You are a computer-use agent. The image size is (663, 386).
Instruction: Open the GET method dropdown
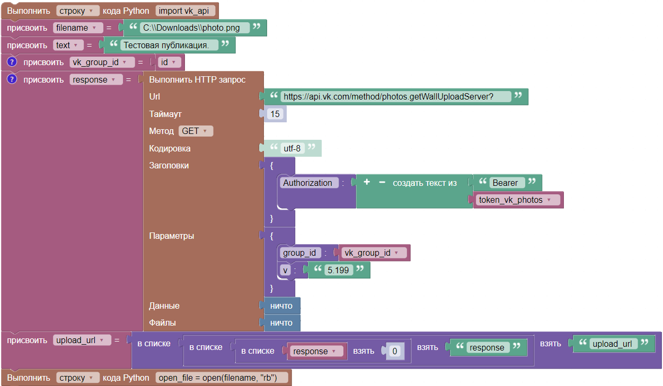[196, 131]
